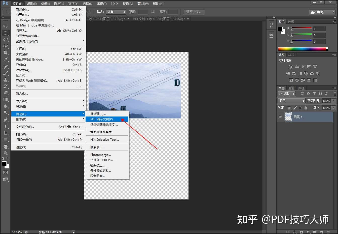Add a Brightness/Contrast adjustment
338x234 pixels.
tap(291, 67)
